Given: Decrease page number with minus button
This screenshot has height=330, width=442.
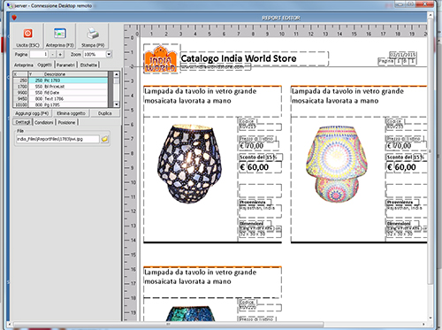Looking at the screenshot, I should [52, 55].
